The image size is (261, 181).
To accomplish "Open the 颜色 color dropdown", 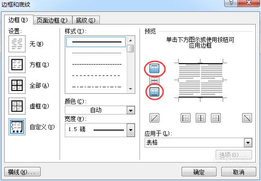I will (x=130, y=110).
